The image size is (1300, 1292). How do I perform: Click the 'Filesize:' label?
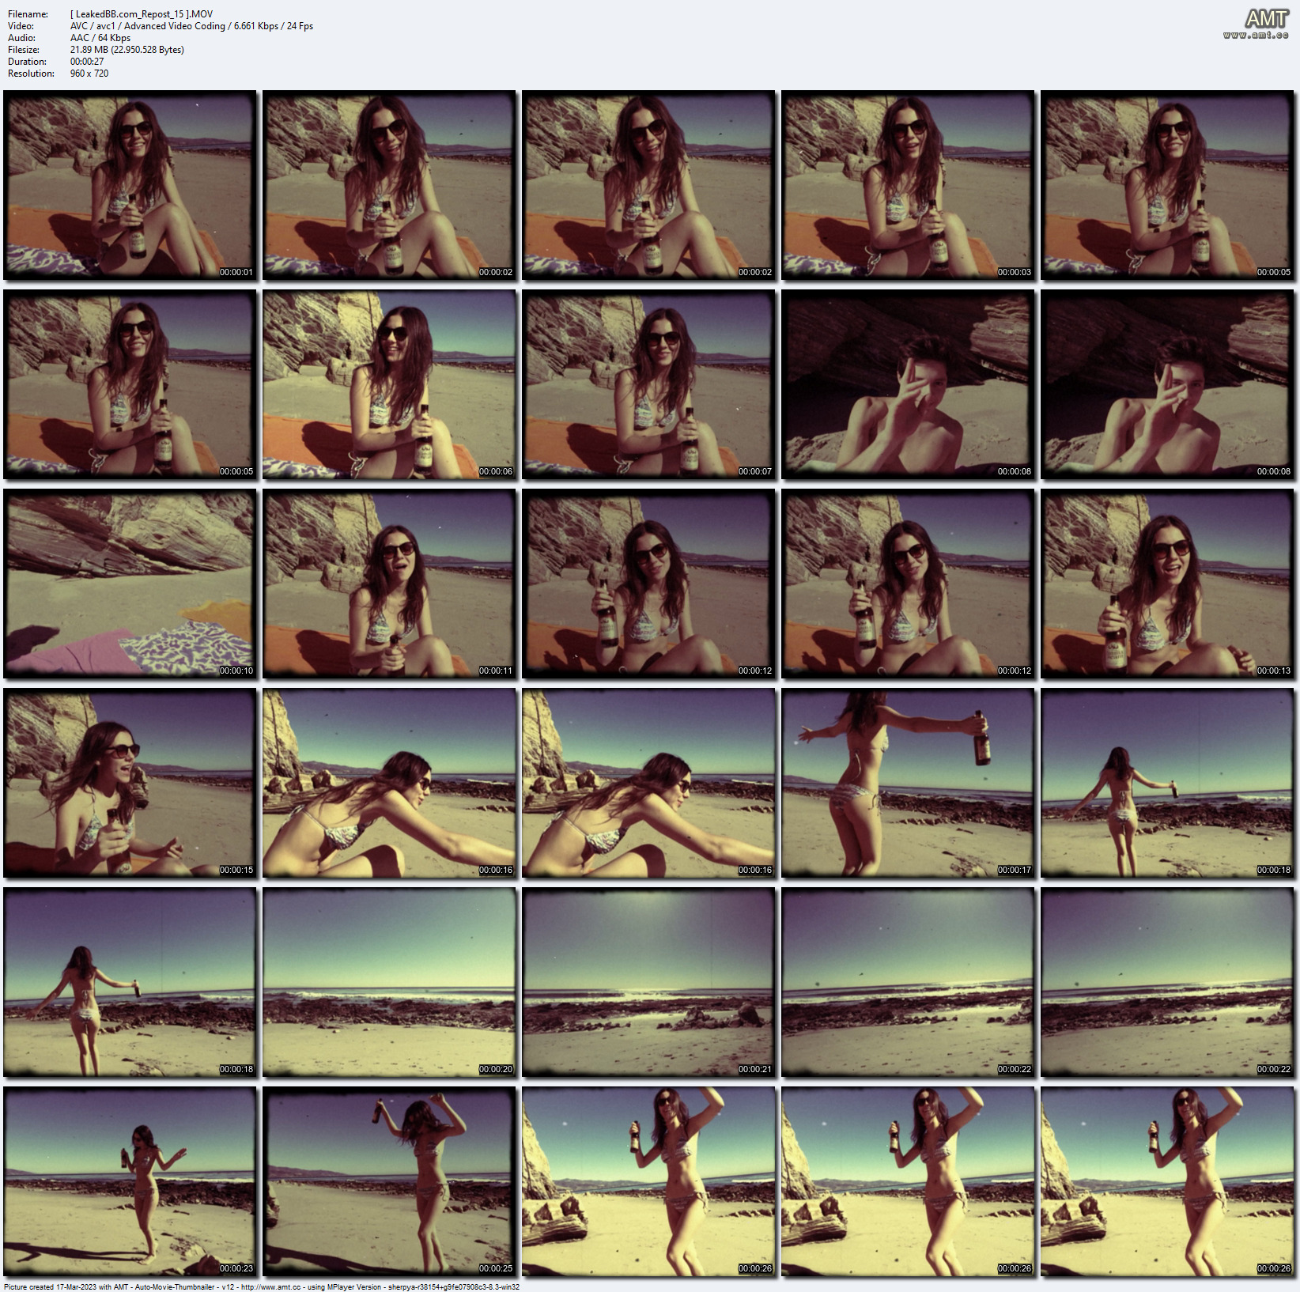24,50
